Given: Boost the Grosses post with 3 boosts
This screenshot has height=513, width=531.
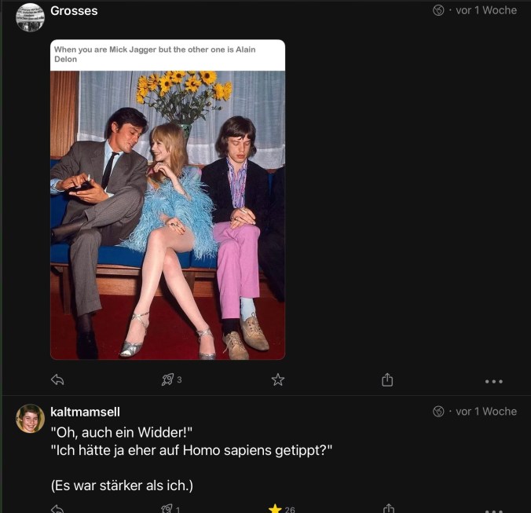Looking at the screenshot, I should (167, 380).
